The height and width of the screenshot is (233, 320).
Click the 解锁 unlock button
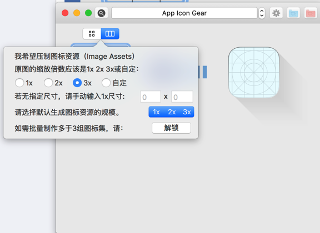[171, 128]
